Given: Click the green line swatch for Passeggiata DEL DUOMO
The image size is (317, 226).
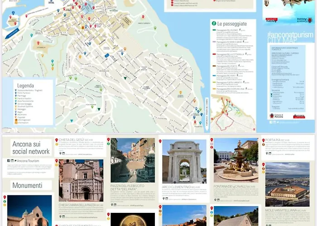Looking at the screenshot, I should [214, 30].
